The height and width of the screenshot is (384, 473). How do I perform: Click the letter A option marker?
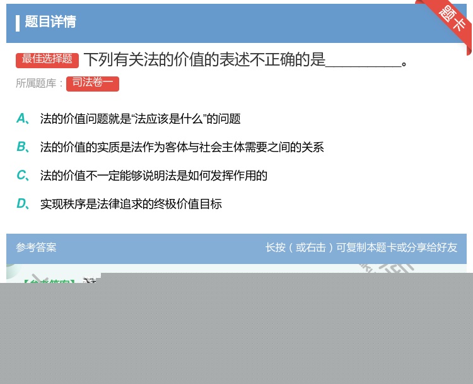tap(23, 119)
